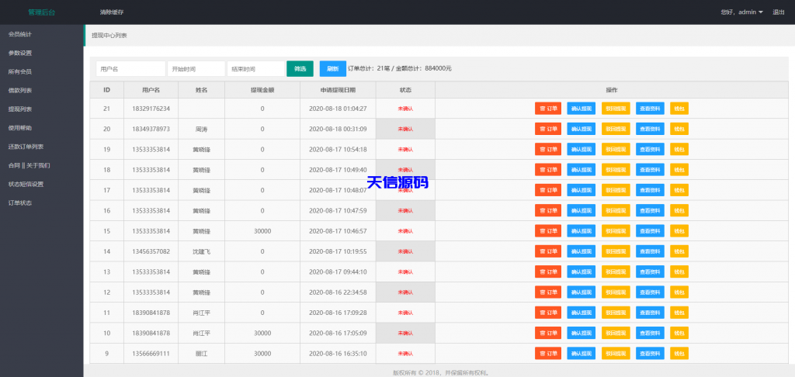The height and width of the screenshot is (377, 795).
Task: Open 订单 for row ID 9
Action: 547,353
